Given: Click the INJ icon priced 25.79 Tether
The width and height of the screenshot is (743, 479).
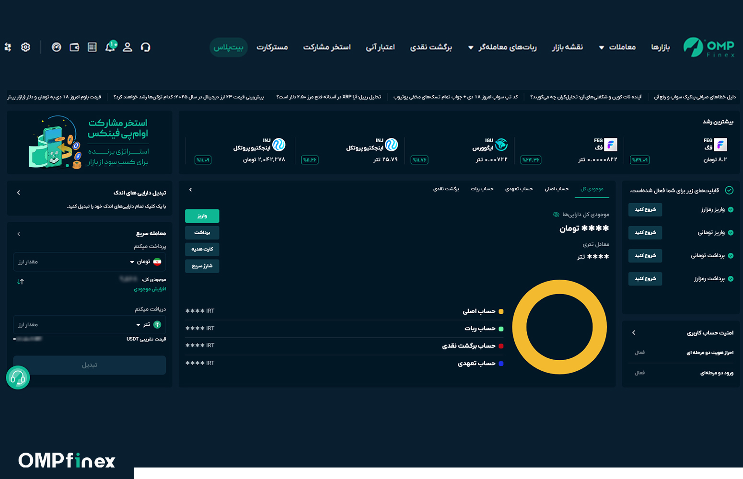Looking at the screenshot, I should click(392, 144).
